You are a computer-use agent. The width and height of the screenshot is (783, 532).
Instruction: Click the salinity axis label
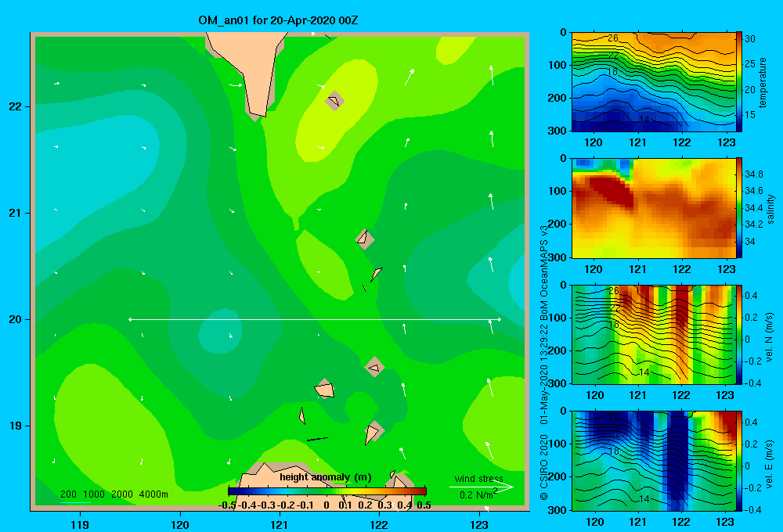[x=770, y=209]
